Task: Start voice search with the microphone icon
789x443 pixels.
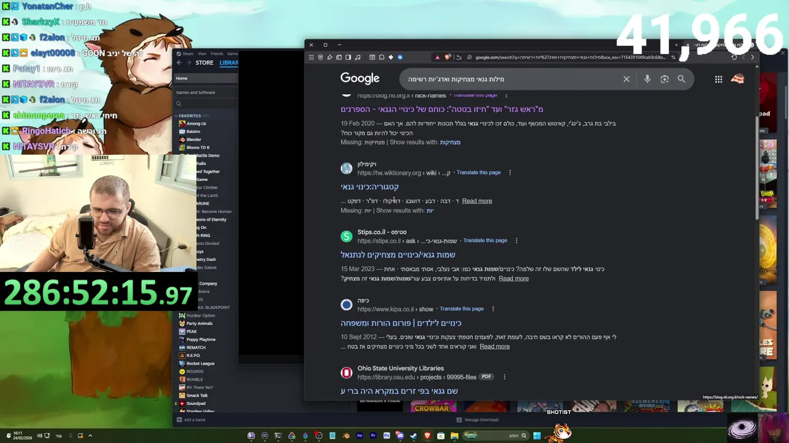Action: point(647,79)
